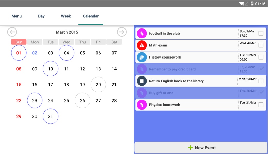Open the Buy gift to Ana event
Screen dimensions: 268x154
click(x=201, y=93)
